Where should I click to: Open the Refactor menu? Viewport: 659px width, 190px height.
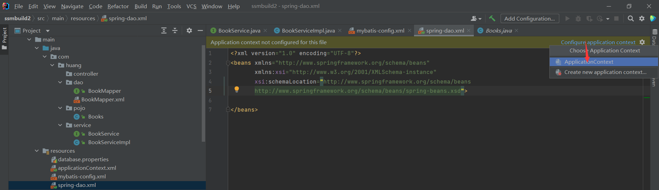[118, 6]
